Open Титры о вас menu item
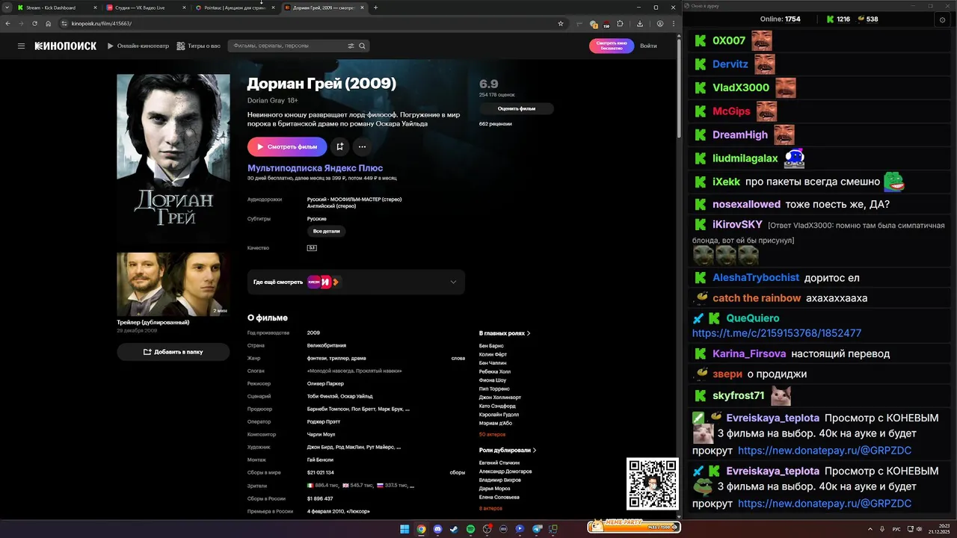Screen dimensions: 957x538 (204, 46)
